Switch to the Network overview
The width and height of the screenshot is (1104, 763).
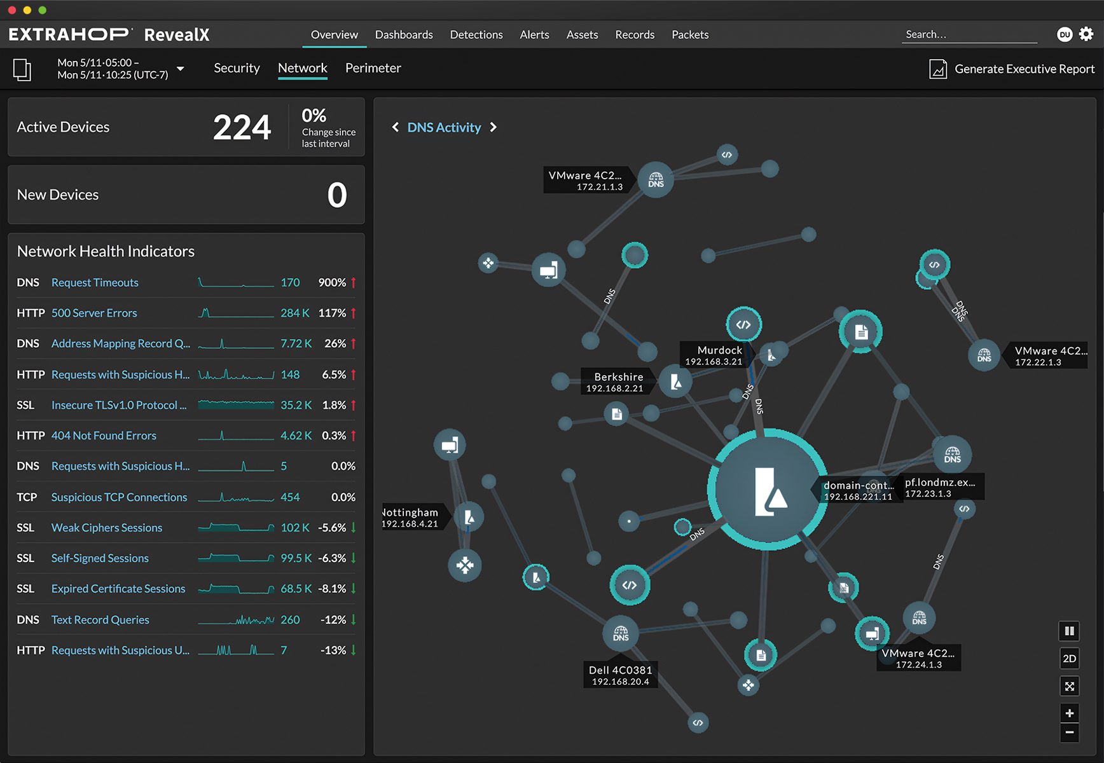tap(303, 68)
